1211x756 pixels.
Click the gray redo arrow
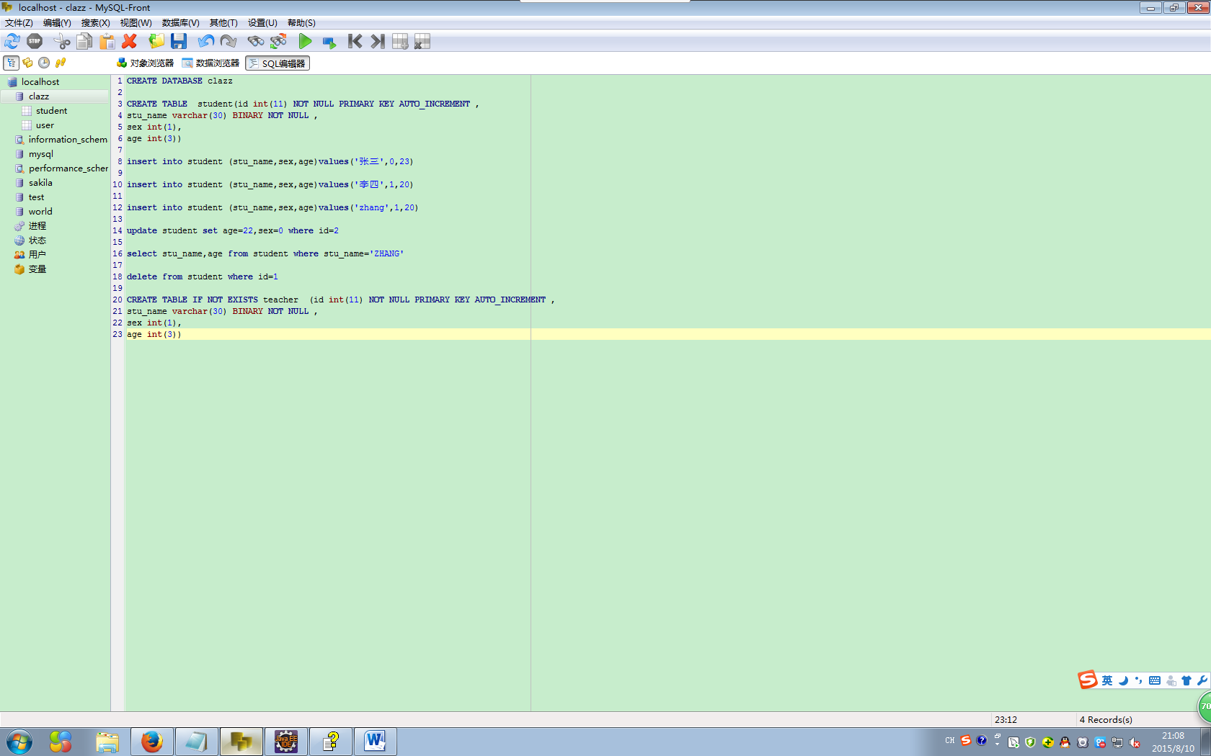(x=229, y=42)
